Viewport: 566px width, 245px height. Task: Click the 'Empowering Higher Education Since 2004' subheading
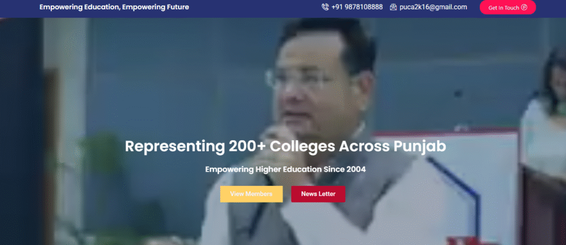[286, 169]
